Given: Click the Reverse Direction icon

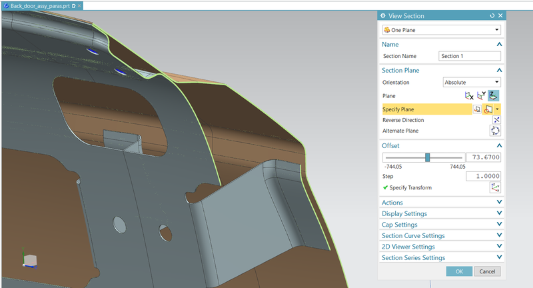Looking at the screenshot, I should 495,120.
